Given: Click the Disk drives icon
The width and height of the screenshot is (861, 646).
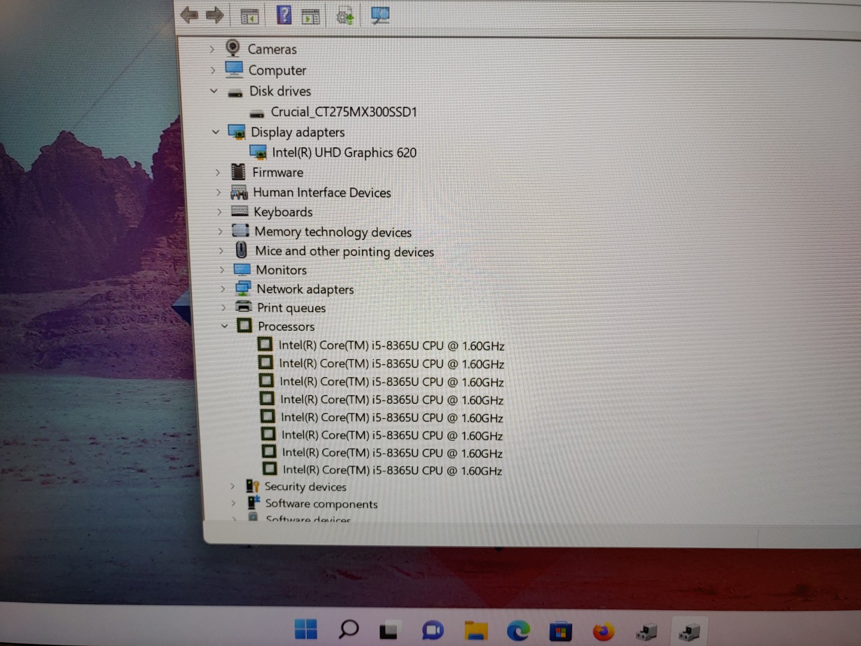Looking at the screenshot, I should [236, 92].
